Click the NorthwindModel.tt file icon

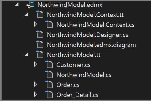coord(40,54)
